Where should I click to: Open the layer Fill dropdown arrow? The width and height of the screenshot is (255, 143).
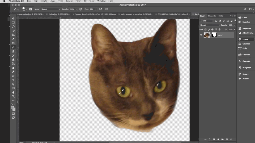coord(235,29)
